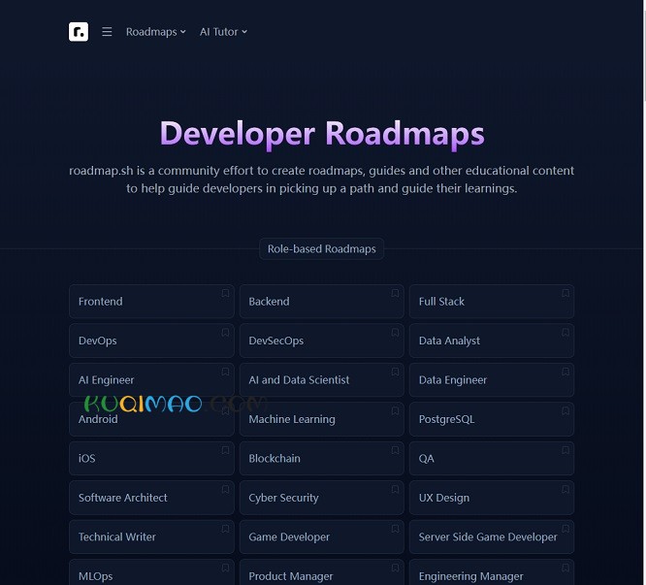Bookmark the Blockchain roadmap

click(x=395, y=450)
